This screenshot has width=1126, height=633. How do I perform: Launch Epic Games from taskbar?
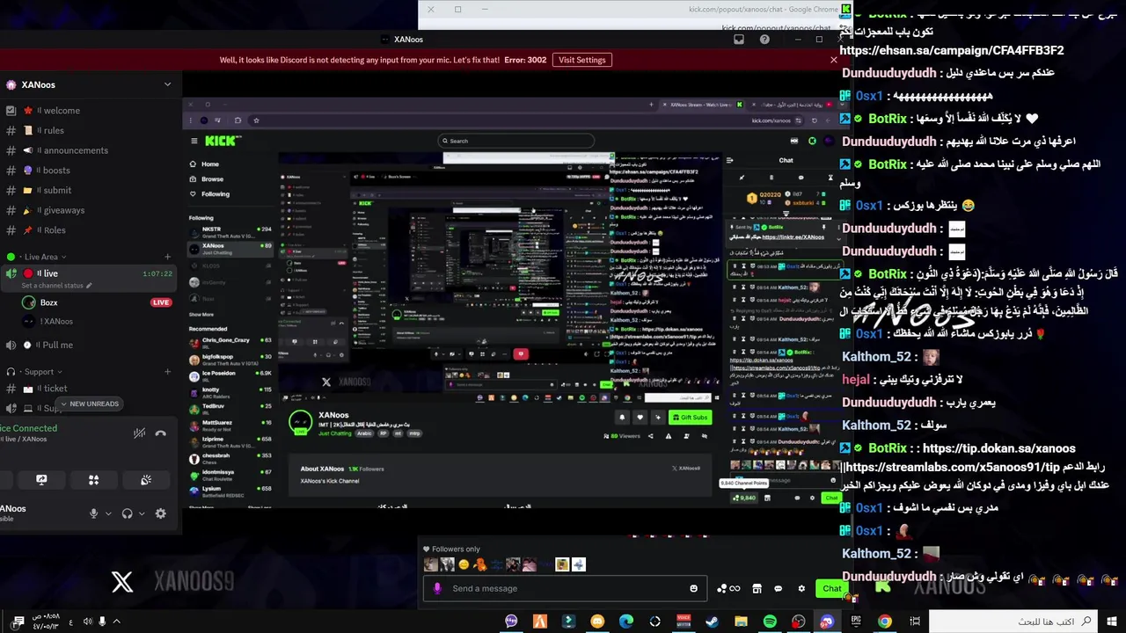pos(856,622)
